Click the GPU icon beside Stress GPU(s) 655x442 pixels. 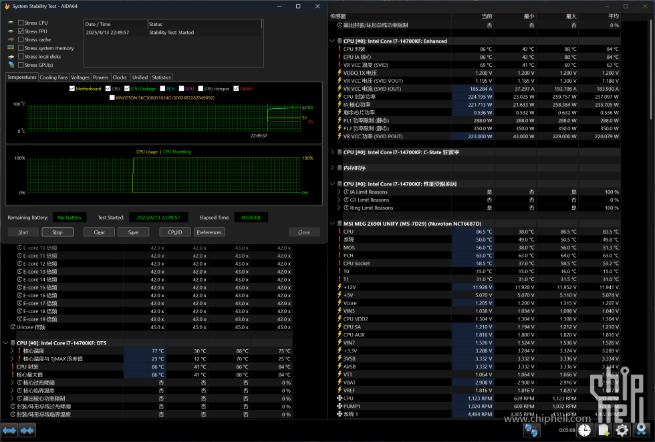[11, 65]
